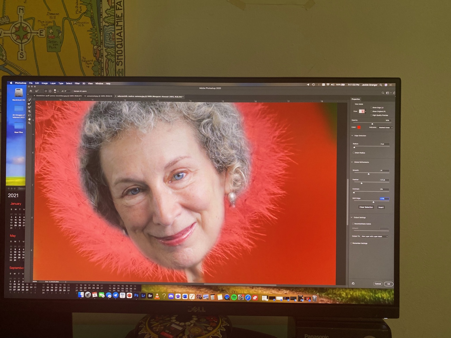This screenshot has width=451, height=338.
Task: Select the Brush tool in toolbar
Action: coord(29,107)
